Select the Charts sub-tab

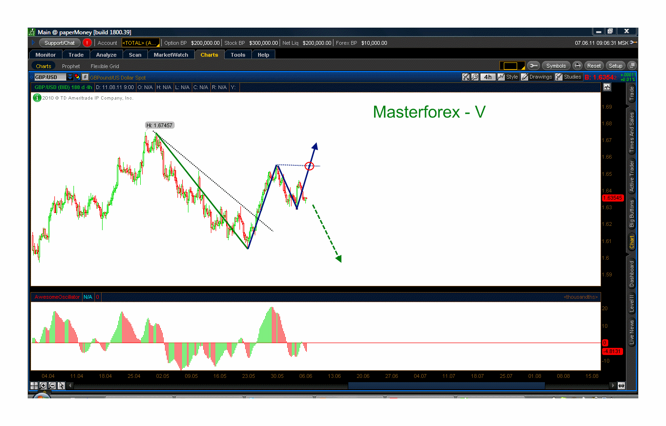[x=43, y=66]
